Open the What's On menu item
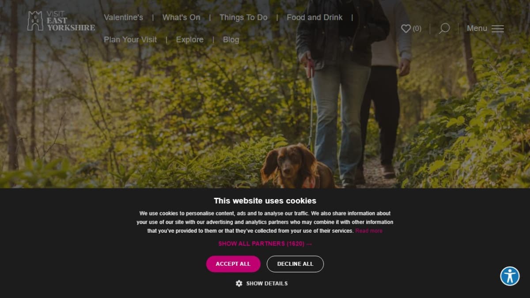The width and height of the screenshot is (530, 298). (x=181, y=17)
